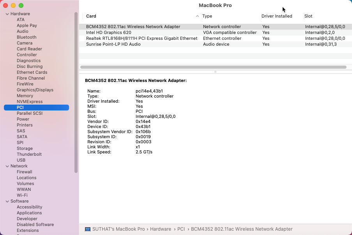Viewport: 352px width, 235px height.
Task: Open Wi-Fi under Network
Action: click(22, 195)
